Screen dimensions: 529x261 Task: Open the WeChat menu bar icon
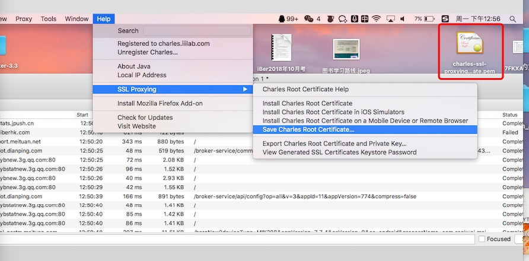308,19
